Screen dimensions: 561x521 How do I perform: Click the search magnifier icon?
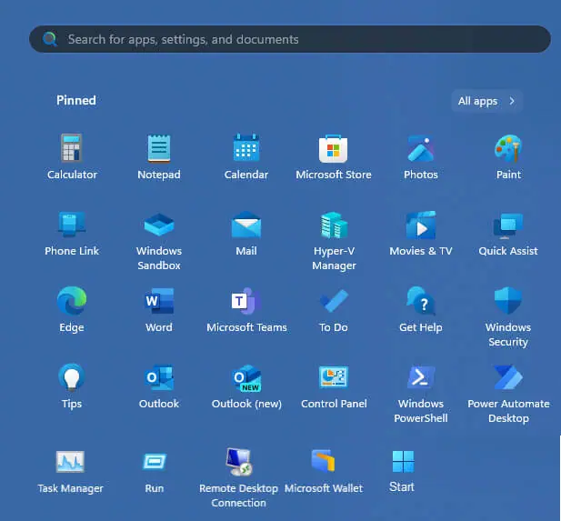50,39
